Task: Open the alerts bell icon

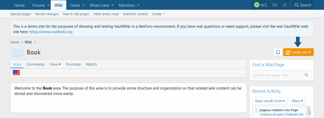Action: pyautogui.click(x=285, y=5)
